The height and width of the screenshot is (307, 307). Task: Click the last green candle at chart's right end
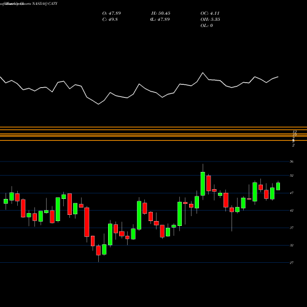pyautogui.click(x=278, y=187)
